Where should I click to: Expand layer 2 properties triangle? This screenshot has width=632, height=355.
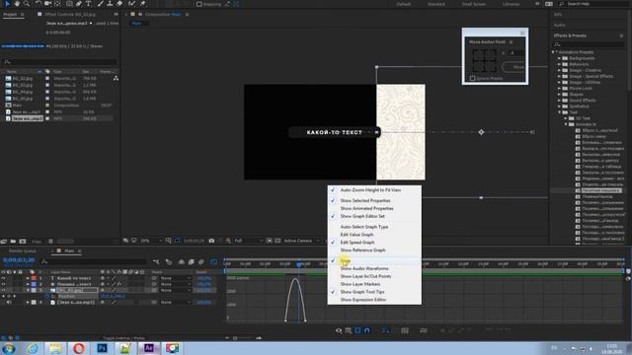(28, 284)
